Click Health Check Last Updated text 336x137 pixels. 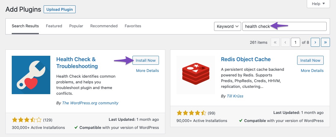pyautogui.click(x=134, y=120)
